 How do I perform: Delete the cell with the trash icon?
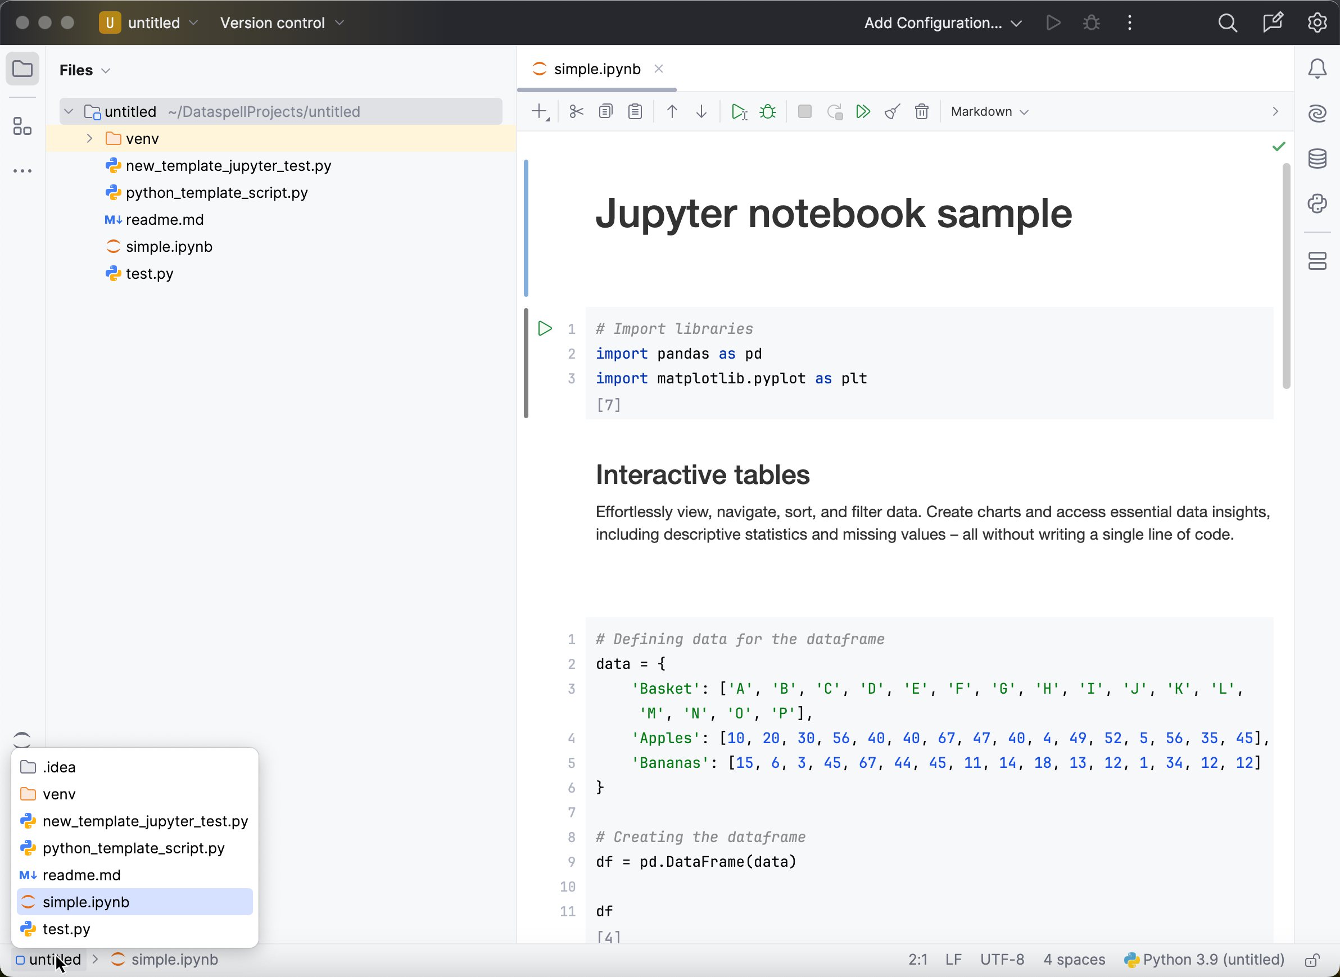(921, 112)
